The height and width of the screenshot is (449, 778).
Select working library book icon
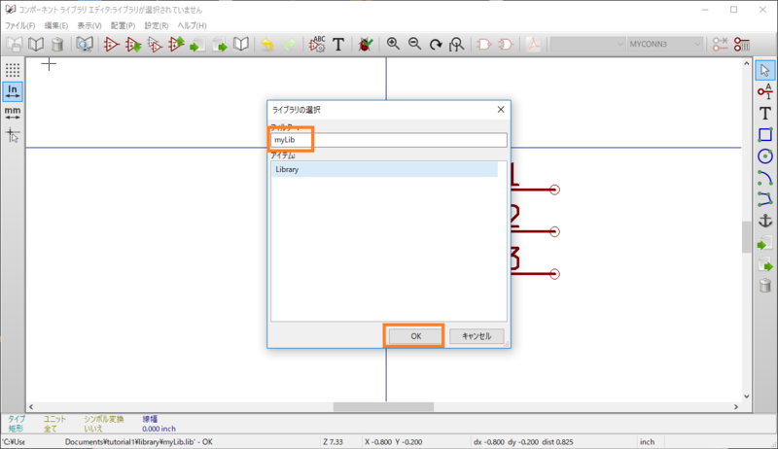tap(36, 45)
